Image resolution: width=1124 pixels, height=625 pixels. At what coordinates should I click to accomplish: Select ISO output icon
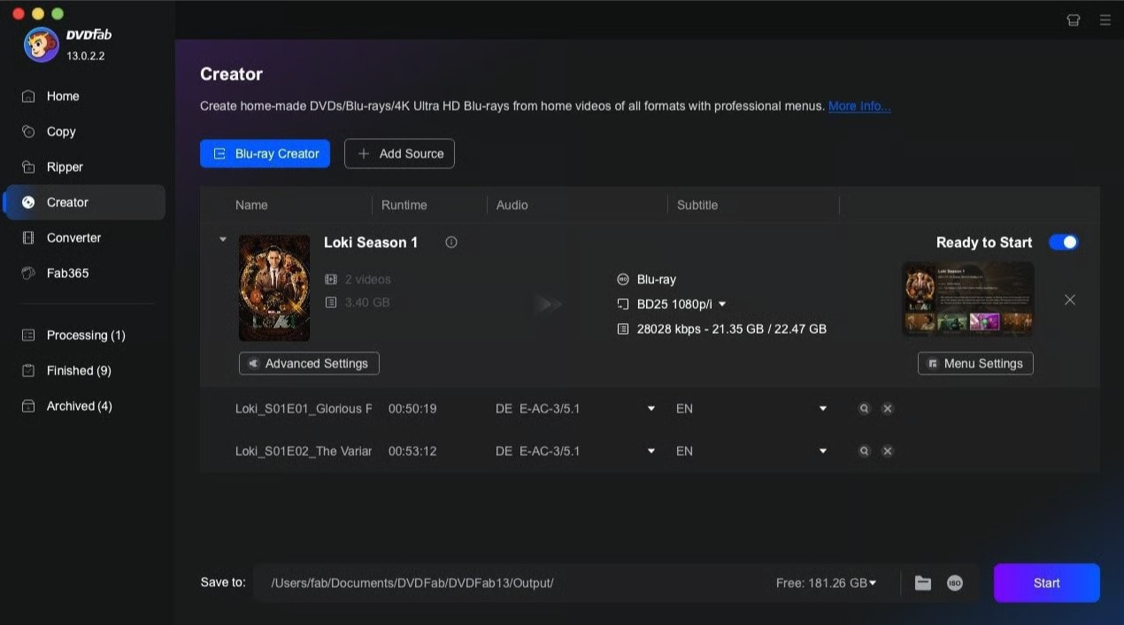pyautogui.click(x=955, y=583)
